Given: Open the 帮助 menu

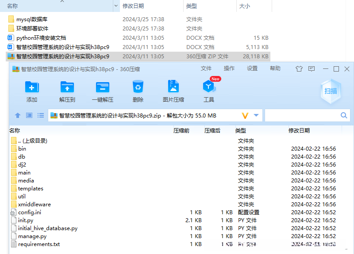Looking at the screenshot, I should pos(275,68).
